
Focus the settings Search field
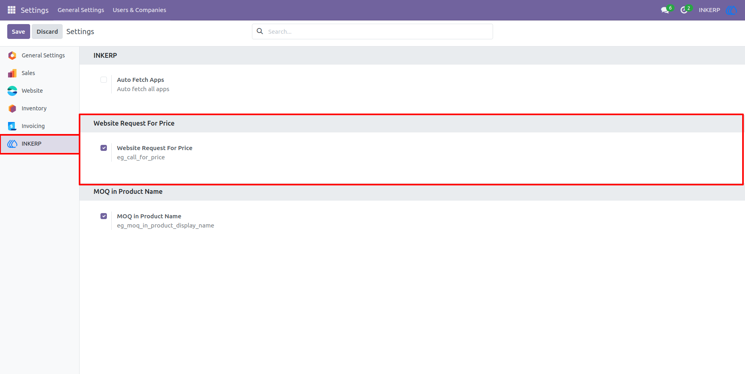pos(372,31)
